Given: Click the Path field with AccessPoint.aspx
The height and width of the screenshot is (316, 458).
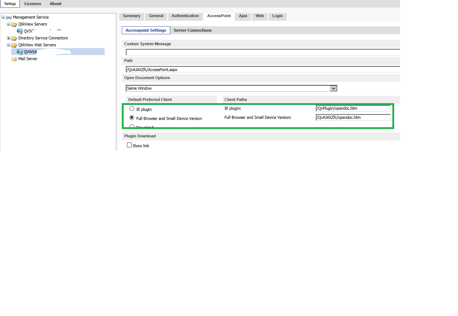Looking at the screenshot, I should click(x=263, y=69).
